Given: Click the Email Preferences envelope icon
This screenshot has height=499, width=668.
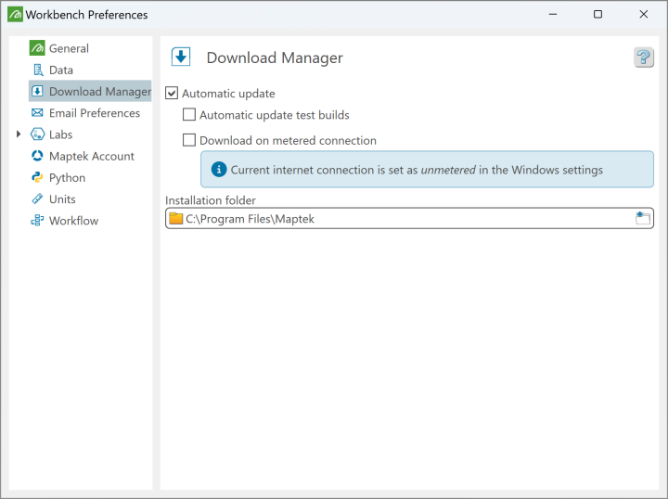Looking at the screenshot, I should 37,113.
